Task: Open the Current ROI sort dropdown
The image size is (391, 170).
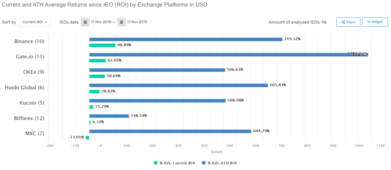Action: pyautogui.click(x=35, y=22)
